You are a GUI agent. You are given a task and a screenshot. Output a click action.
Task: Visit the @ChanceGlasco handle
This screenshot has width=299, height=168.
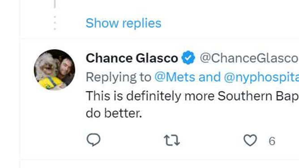pyautogui.click(x=249, y=58)
